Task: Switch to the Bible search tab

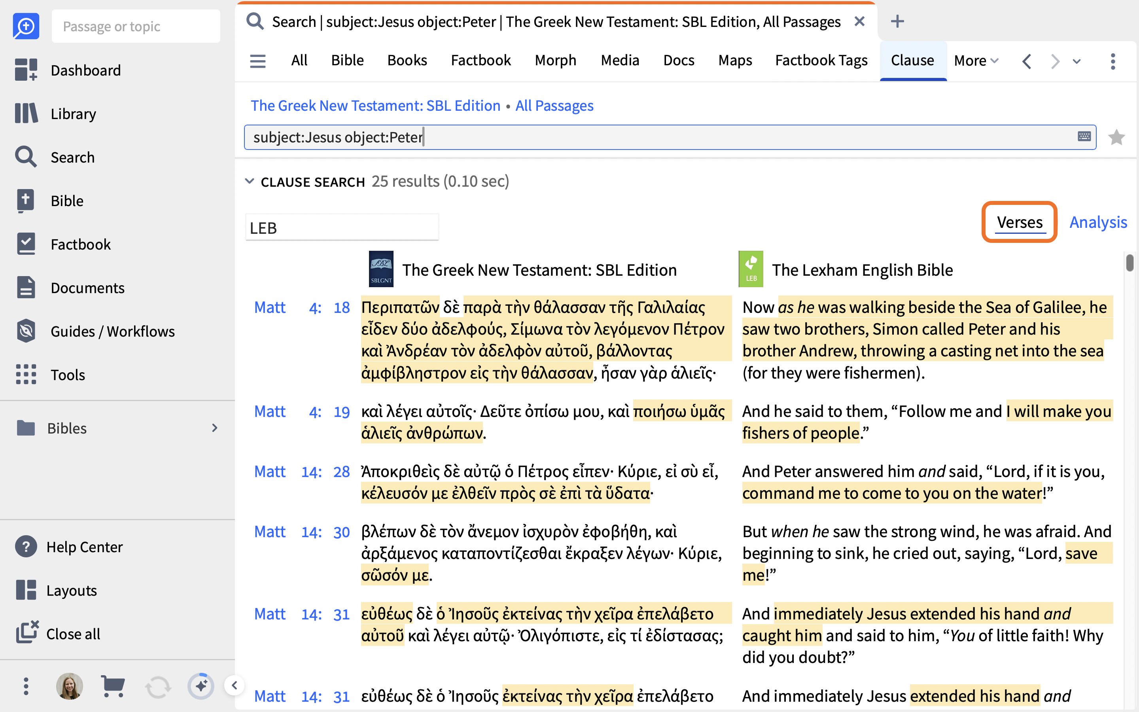Action: [x=347, y=60]
